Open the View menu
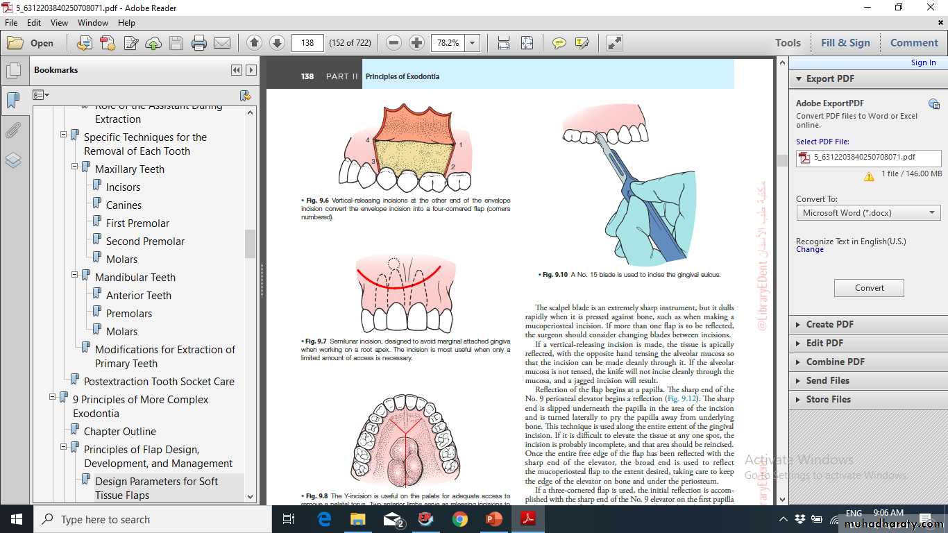Image resolution: width=948 pixels, height=533 pixels. (59, 23)
